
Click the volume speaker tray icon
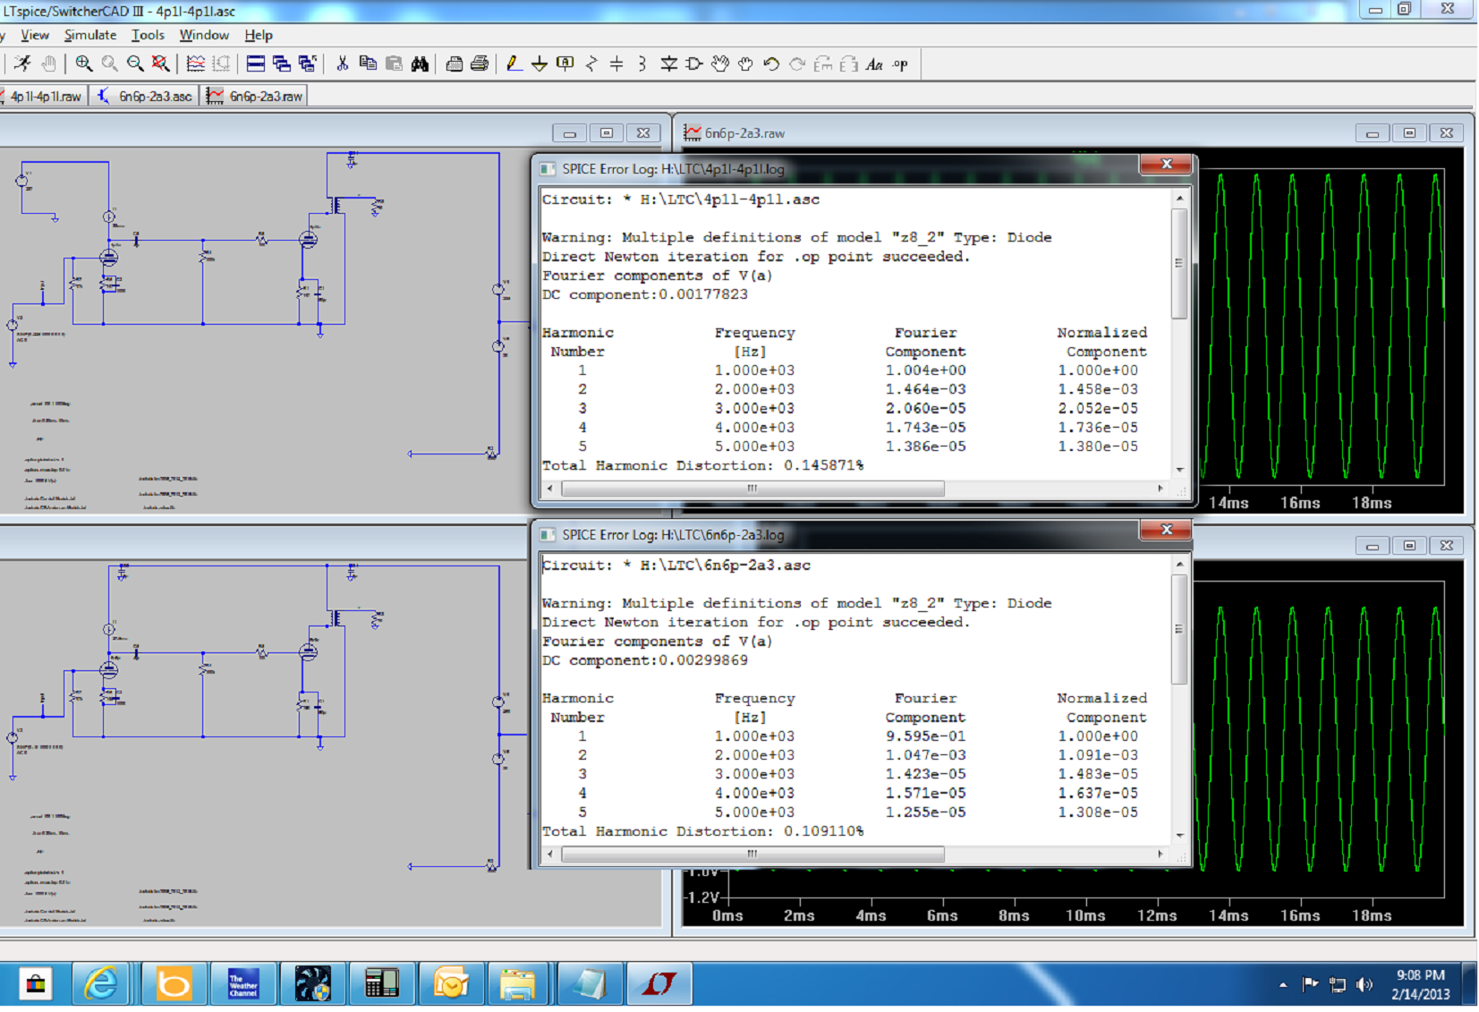[1364, 984]
